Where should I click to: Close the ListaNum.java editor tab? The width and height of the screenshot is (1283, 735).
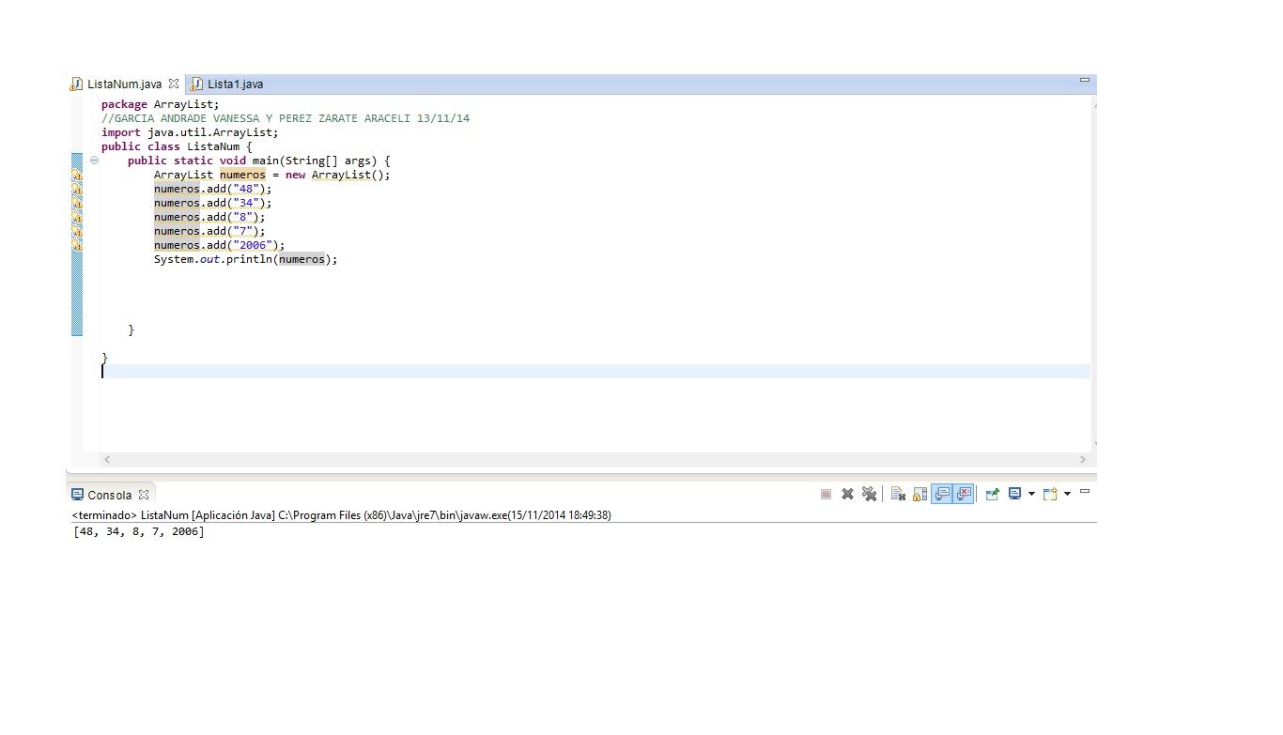point(174,84)
